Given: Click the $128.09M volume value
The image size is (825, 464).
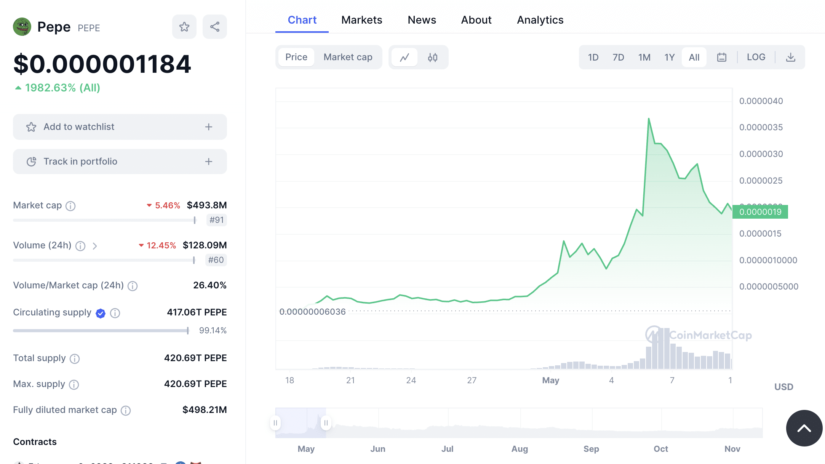Looking at the screenshot, I should (205, 245).
